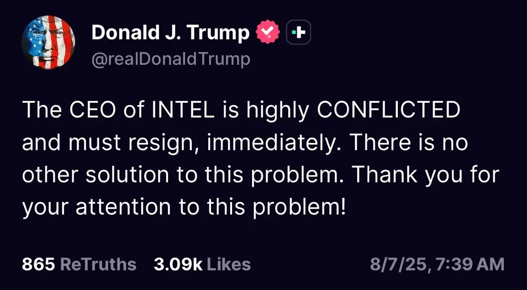This screenshot has width=527, height=290.
Task: Click "Thank you for" in the post
Action: click(426, 176)
